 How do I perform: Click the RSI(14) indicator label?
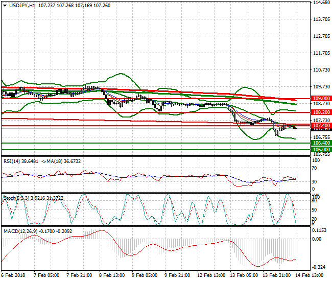(13, 161)
